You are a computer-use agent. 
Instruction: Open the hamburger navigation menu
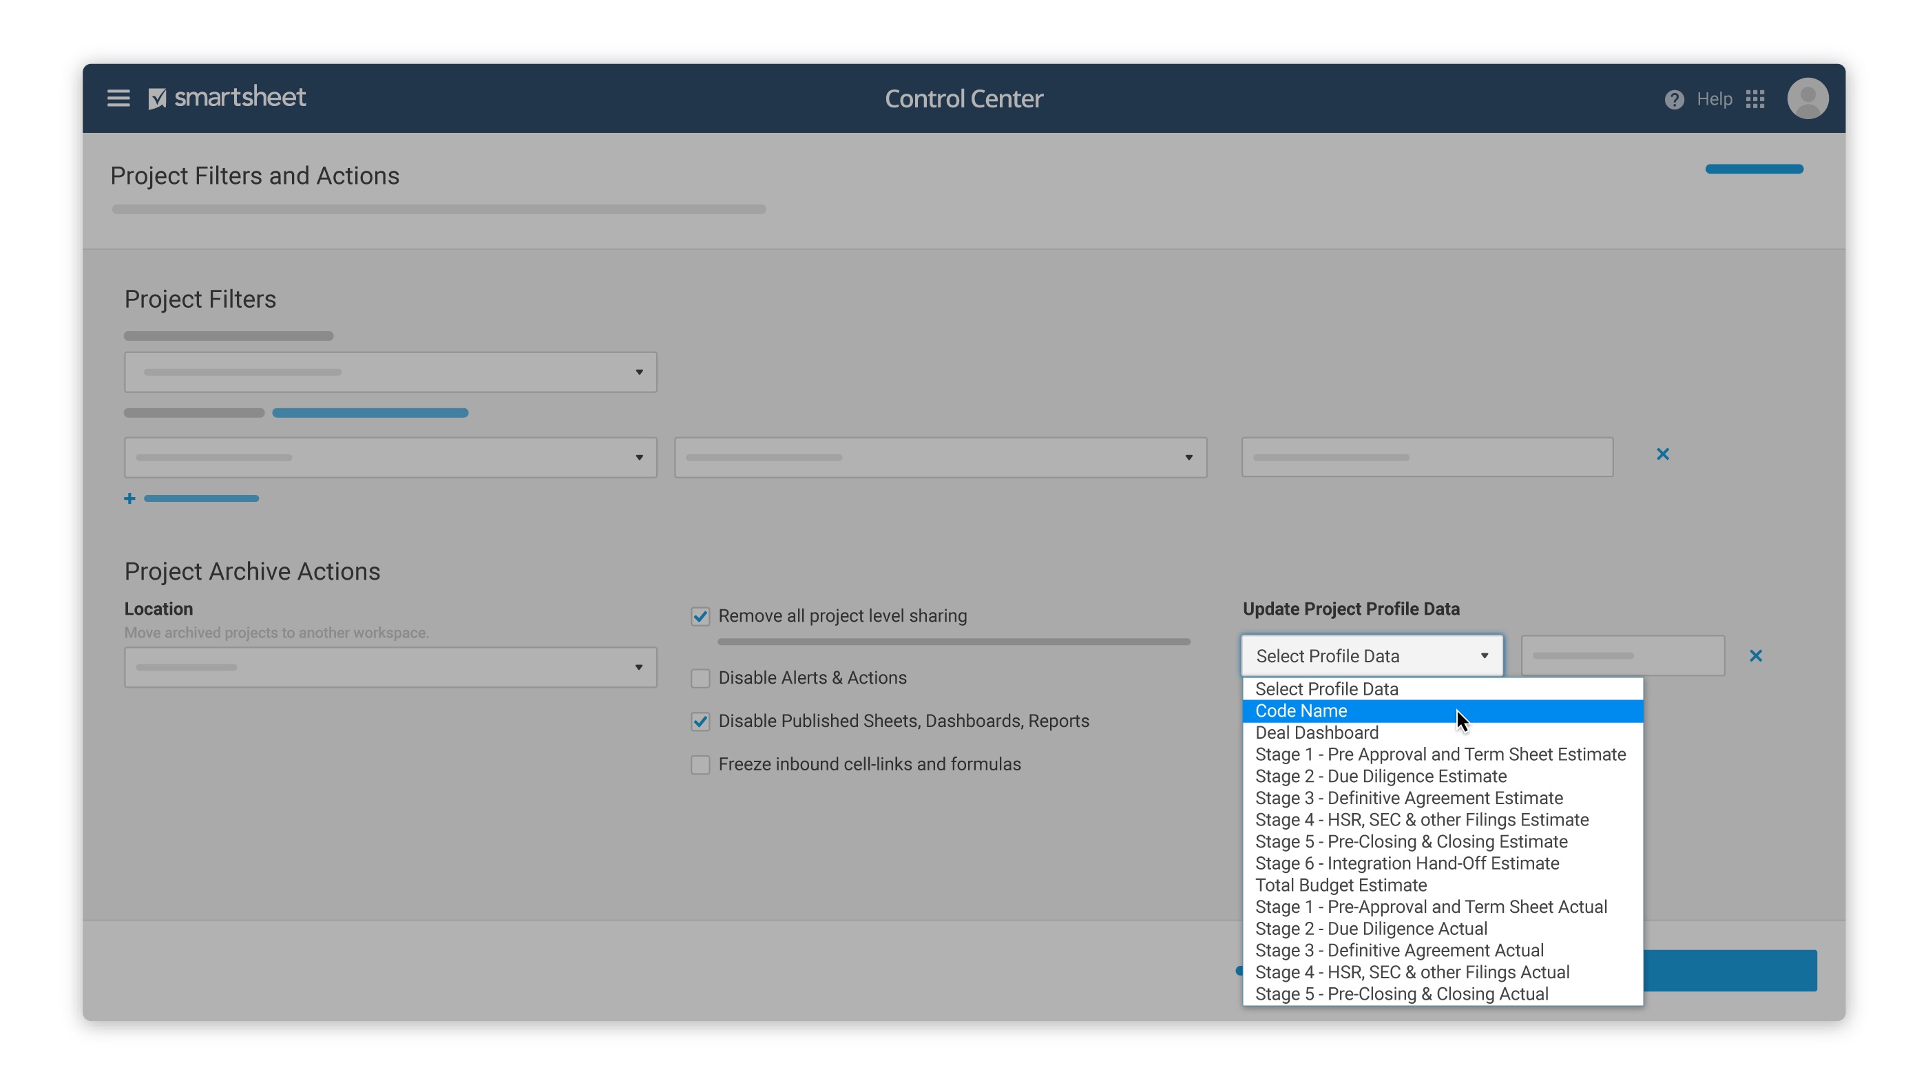pos(118,98)
